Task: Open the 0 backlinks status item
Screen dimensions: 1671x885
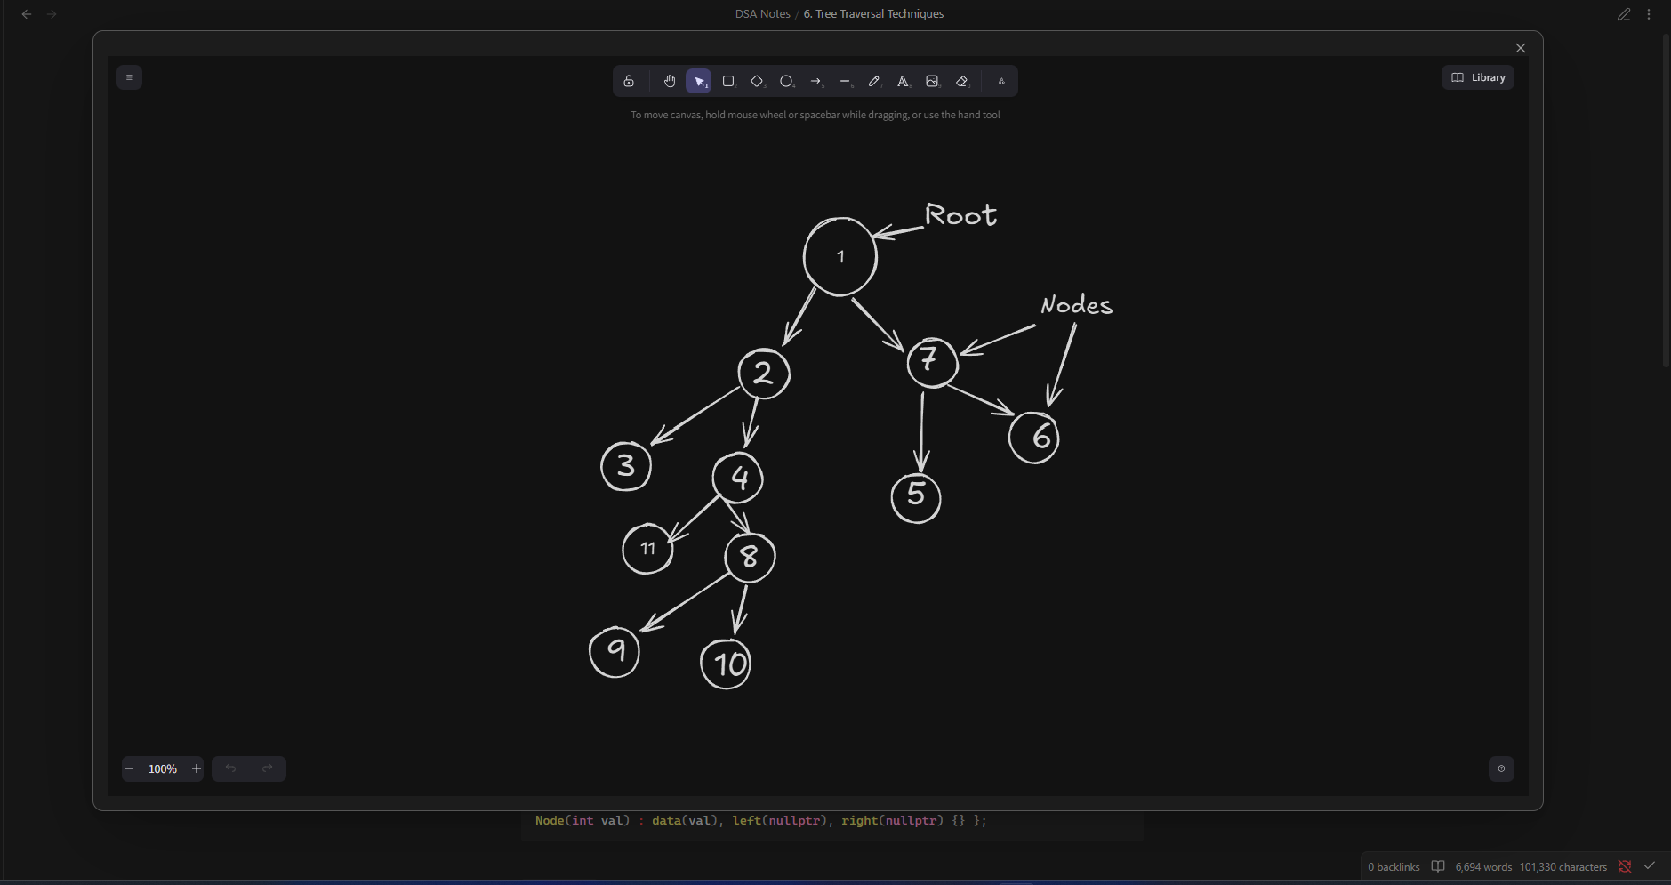Action: pos(1394,866)
